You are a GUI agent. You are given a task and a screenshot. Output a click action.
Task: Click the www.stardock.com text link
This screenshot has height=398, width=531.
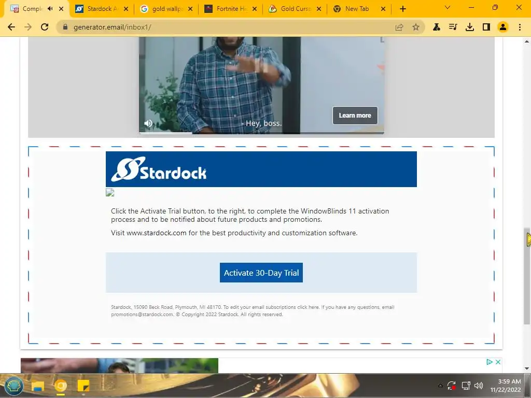[x=157, y=233]
